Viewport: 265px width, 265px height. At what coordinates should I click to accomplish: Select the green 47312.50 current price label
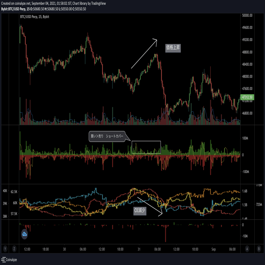click(x=247, y=97)
